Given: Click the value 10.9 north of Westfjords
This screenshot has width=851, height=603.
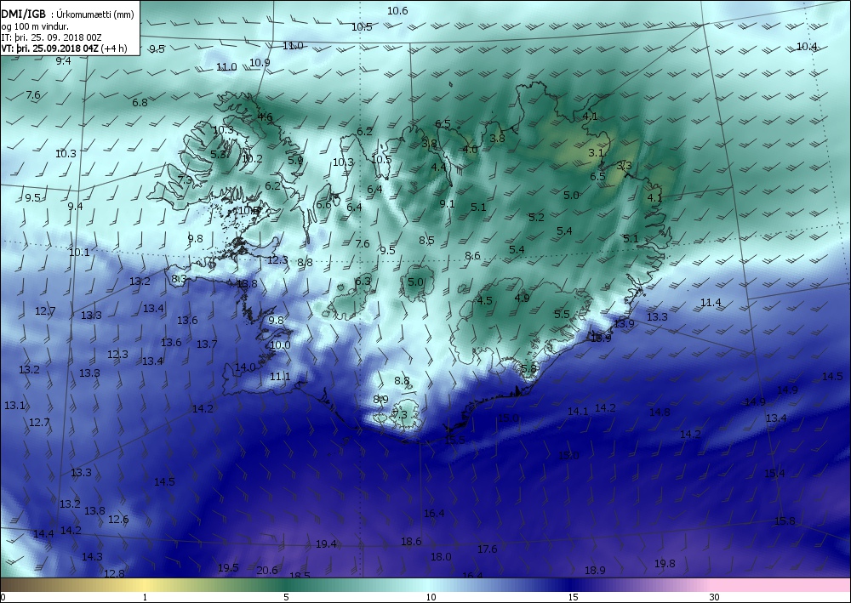Looking at the screenshot, I should 260,62.
